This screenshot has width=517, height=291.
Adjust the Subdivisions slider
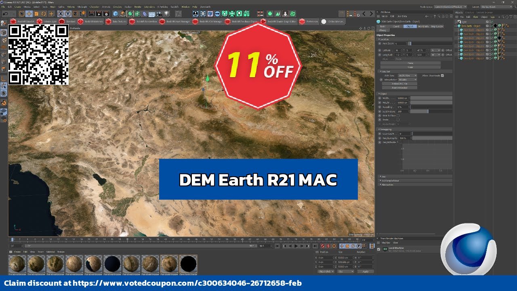(x=431, y=111)
